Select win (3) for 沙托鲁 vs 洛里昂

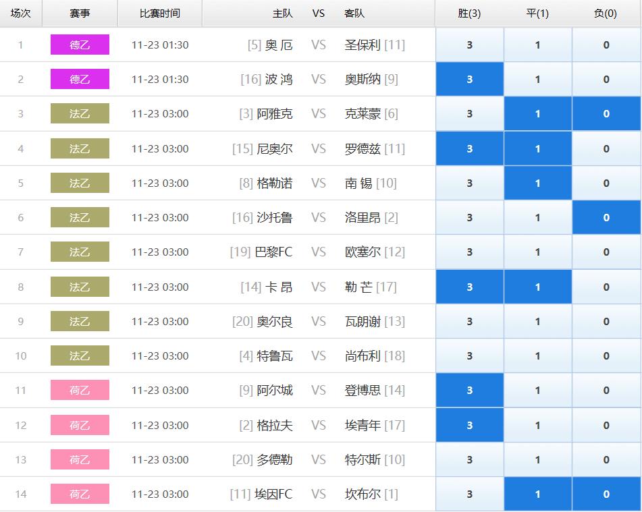pos(470,217)
